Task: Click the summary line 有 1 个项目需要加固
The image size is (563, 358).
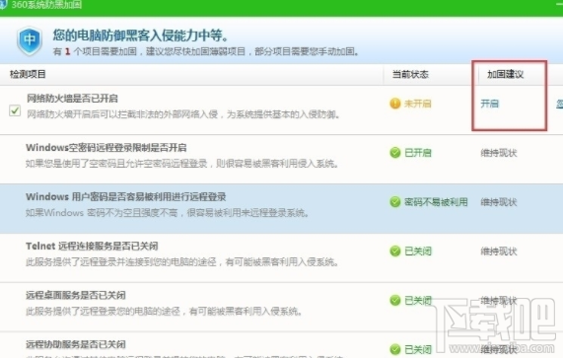Action: point(206,51)
